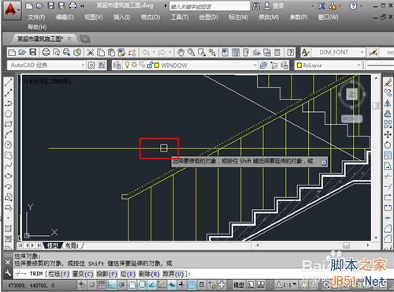Select the Polyline draw tool
Screen dimensions: 394x292
[8, 103]
